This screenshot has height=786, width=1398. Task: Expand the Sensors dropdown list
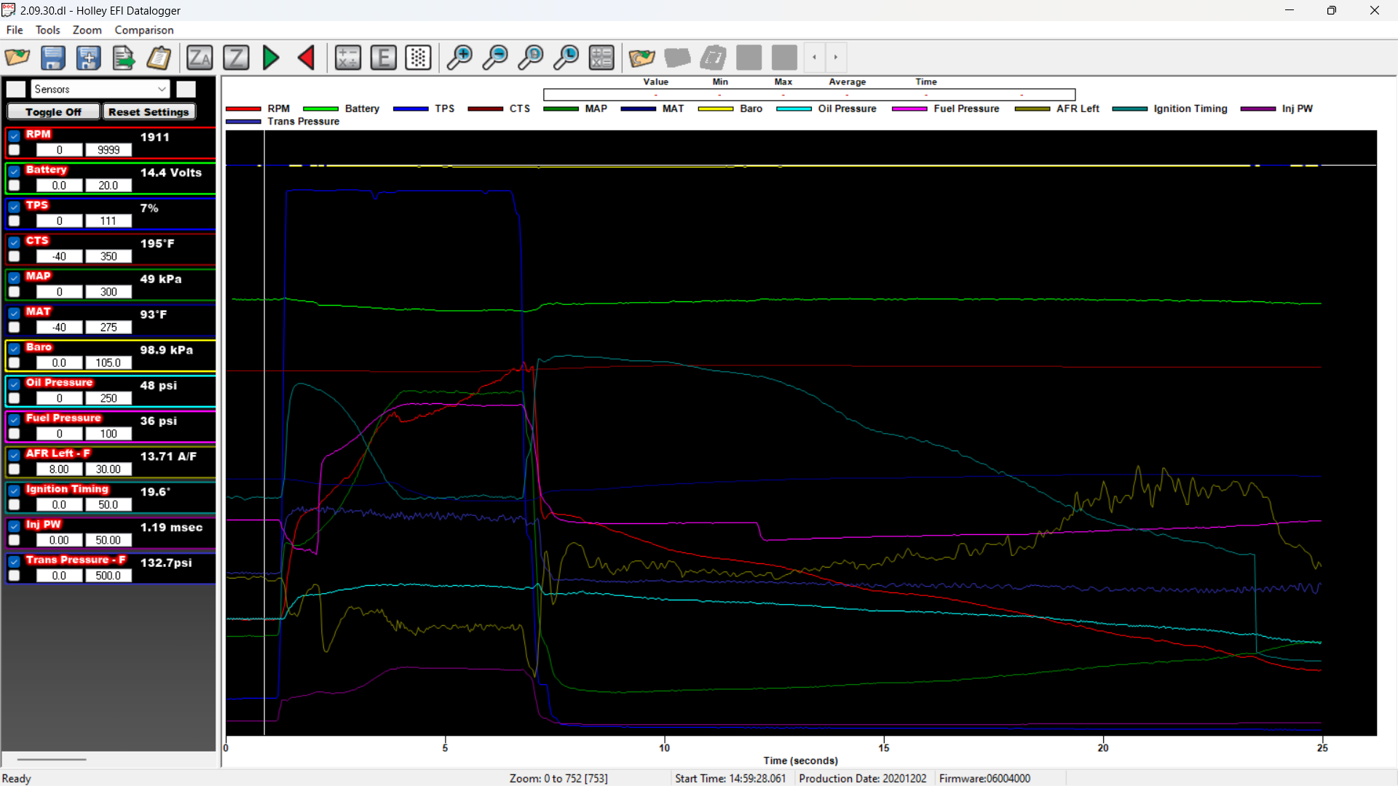[x=162, y=89]
